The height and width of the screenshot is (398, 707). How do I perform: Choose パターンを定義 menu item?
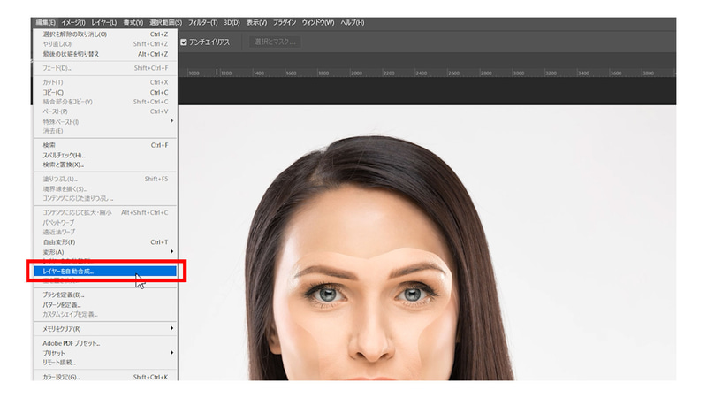coord(105,305)
